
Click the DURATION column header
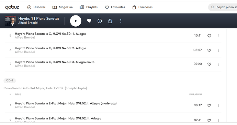point(195,95)
